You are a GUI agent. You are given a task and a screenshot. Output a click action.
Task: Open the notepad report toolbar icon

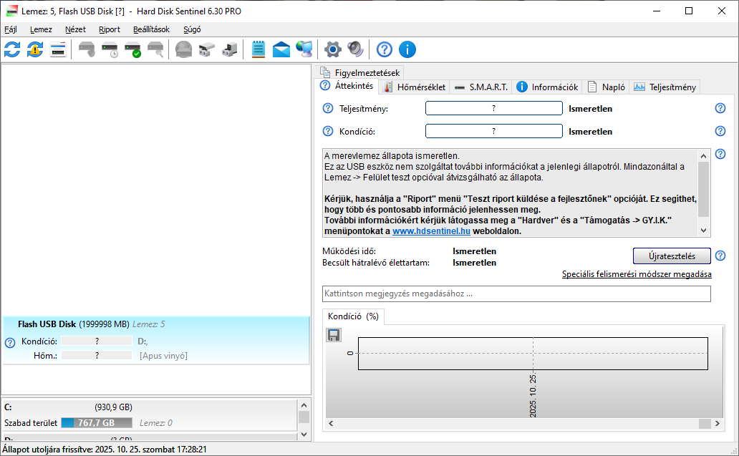259,49
